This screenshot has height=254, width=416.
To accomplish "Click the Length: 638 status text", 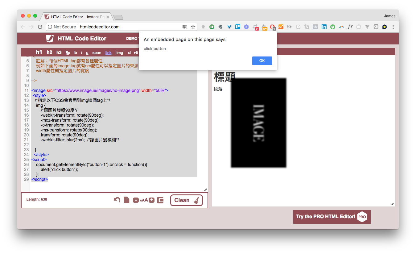I will point(37,199).
